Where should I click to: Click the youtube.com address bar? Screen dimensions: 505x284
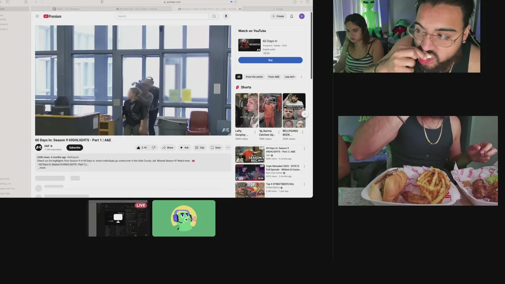pyautogui.click(x=173, y=2)
